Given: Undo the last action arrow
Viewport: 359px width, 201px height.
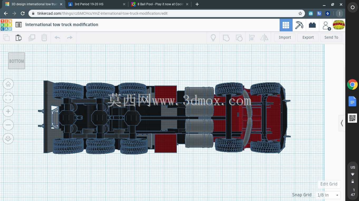Looking at the screenshot, I should click(x=57, y=38).
